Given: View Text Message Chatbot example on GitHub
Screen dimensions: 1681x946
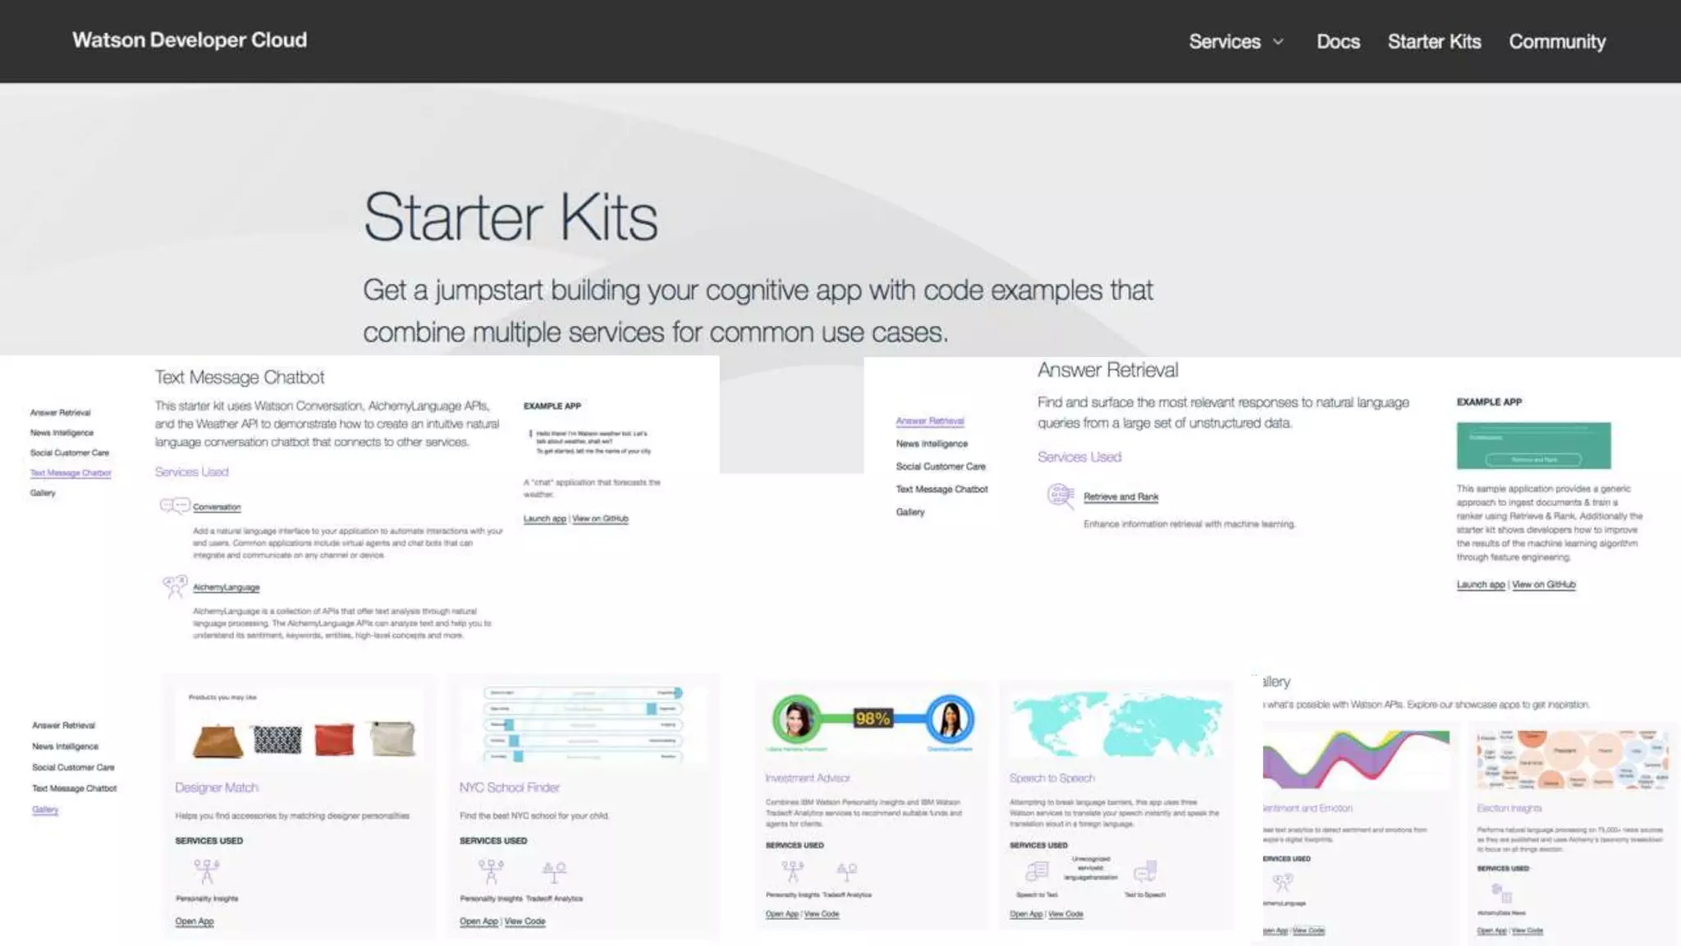Looking at the screenshot, I should pos(600,519).
